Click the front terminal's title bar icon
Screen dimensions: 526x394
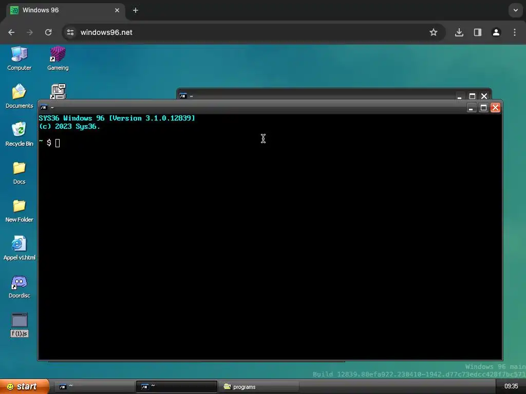[x=44, y=108]
